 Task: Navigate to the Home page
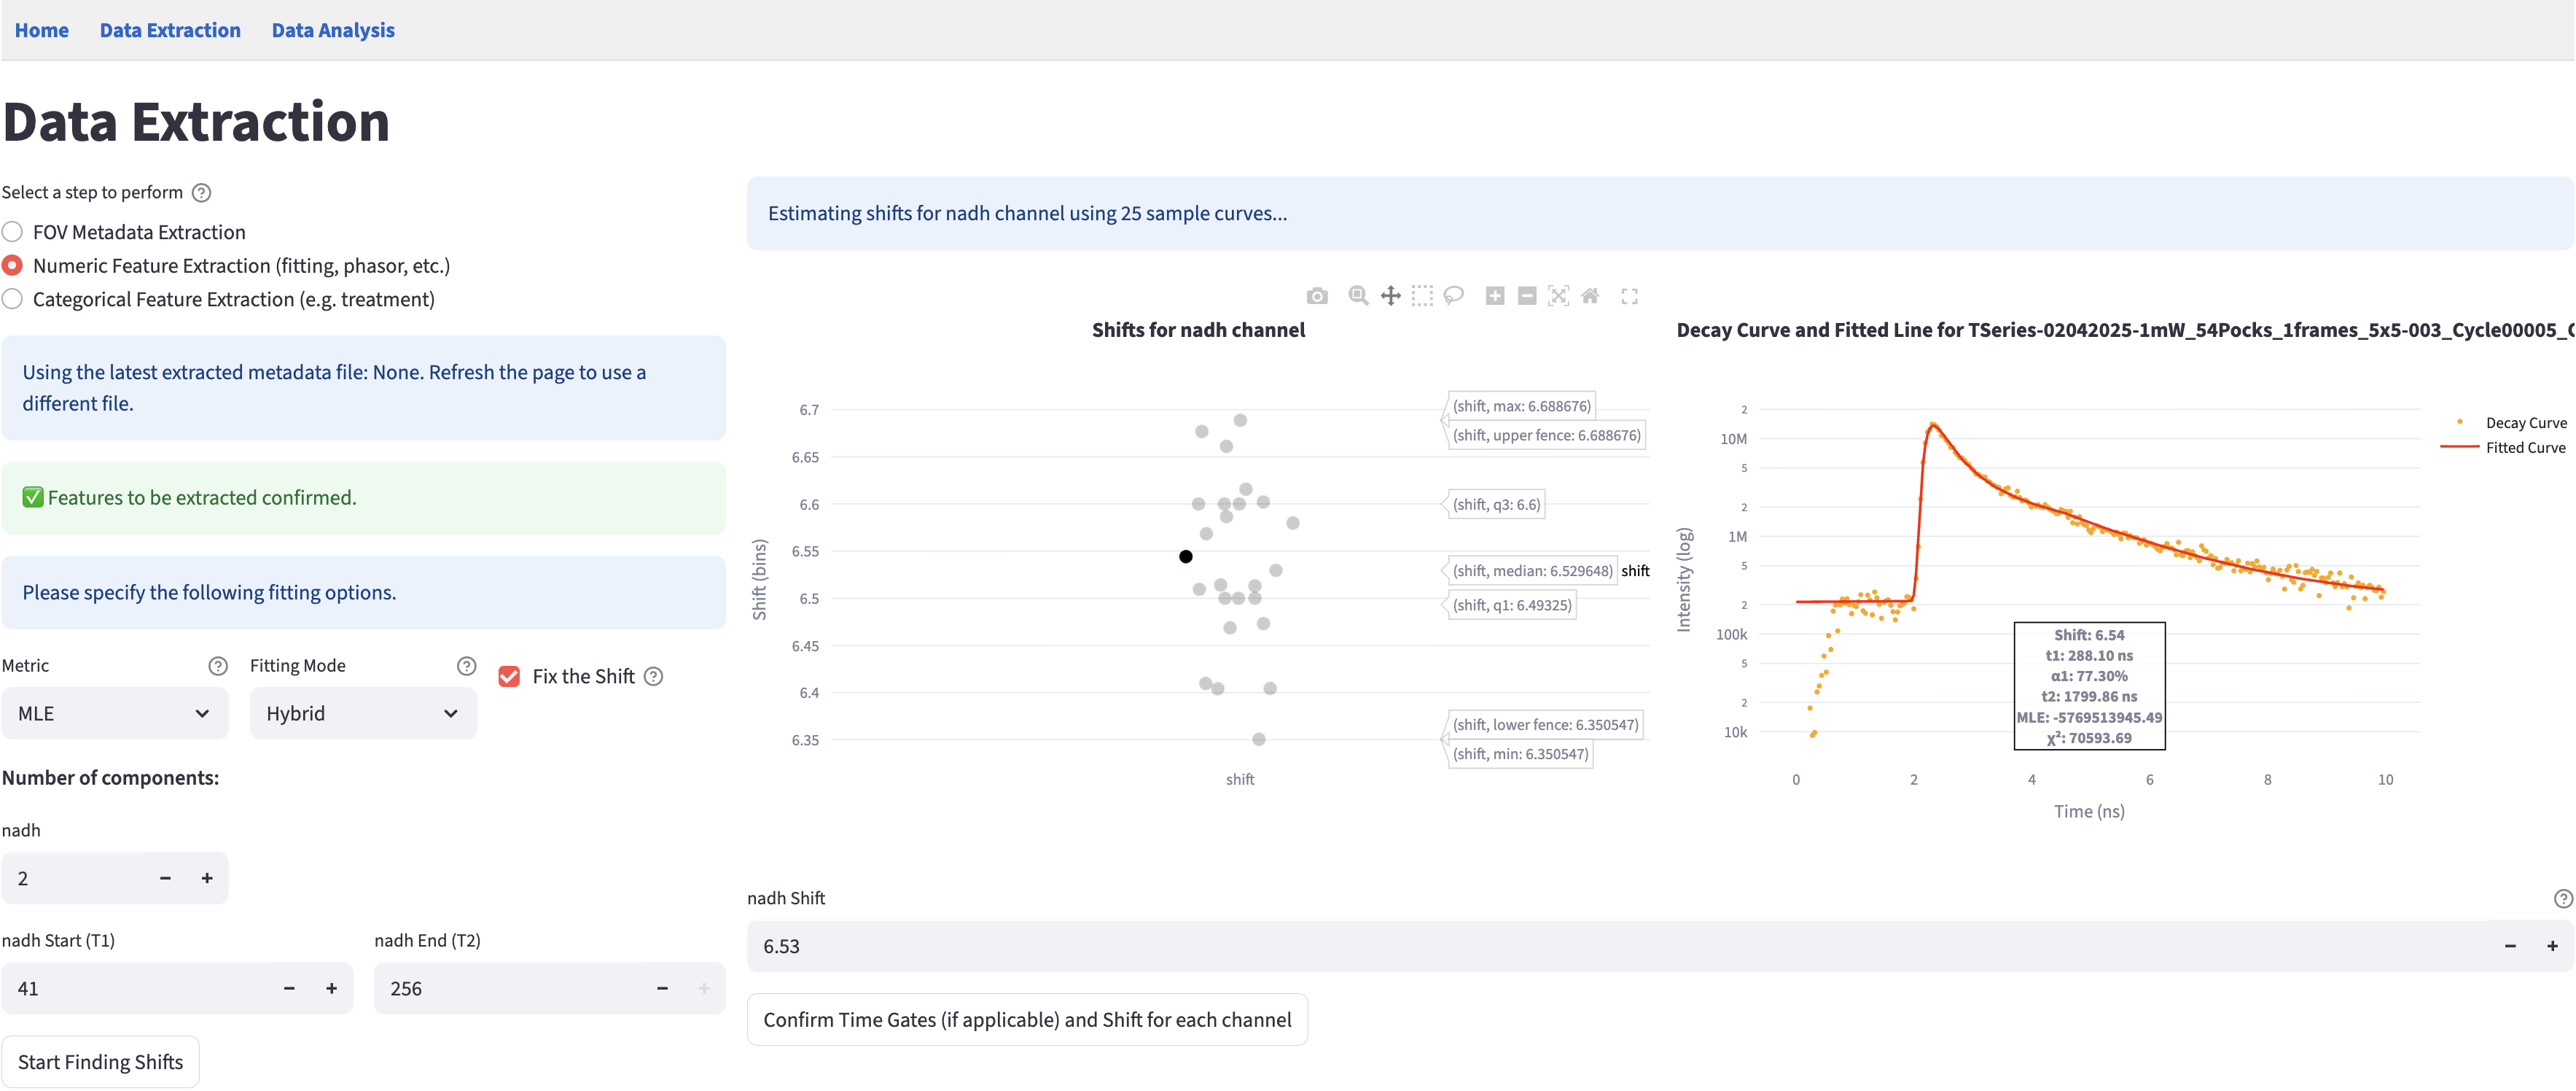42,30
